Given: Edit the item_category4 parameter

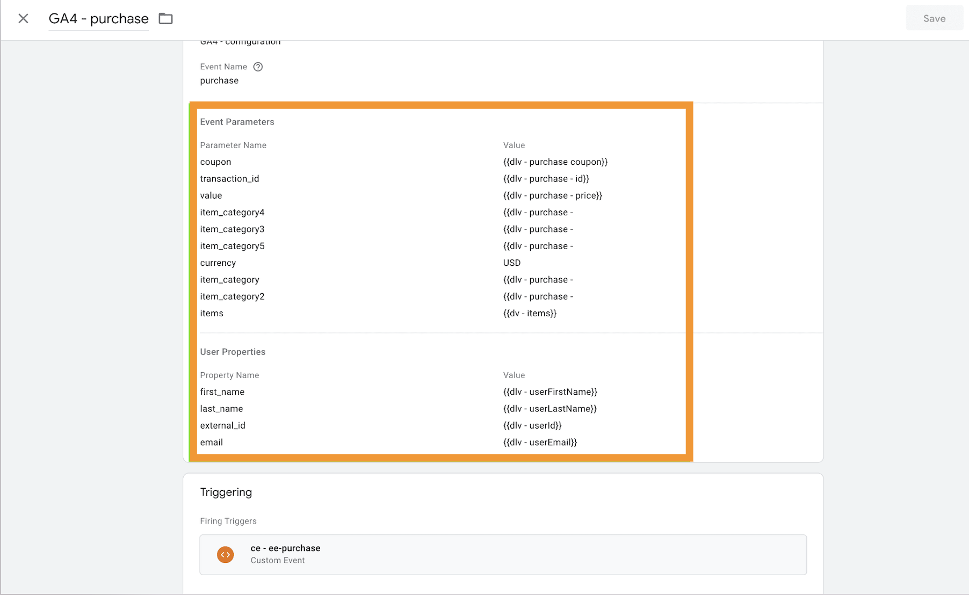Looking at the screenshot, I should (232, 212).
